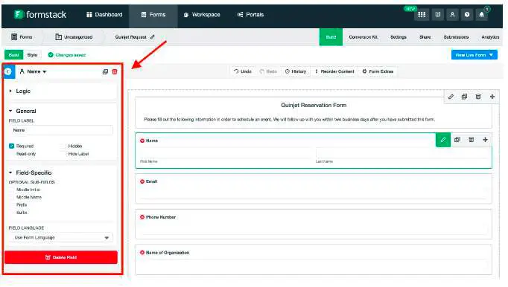
Task: Open the notifications bell icon
Action: click(x=481, y=15)
